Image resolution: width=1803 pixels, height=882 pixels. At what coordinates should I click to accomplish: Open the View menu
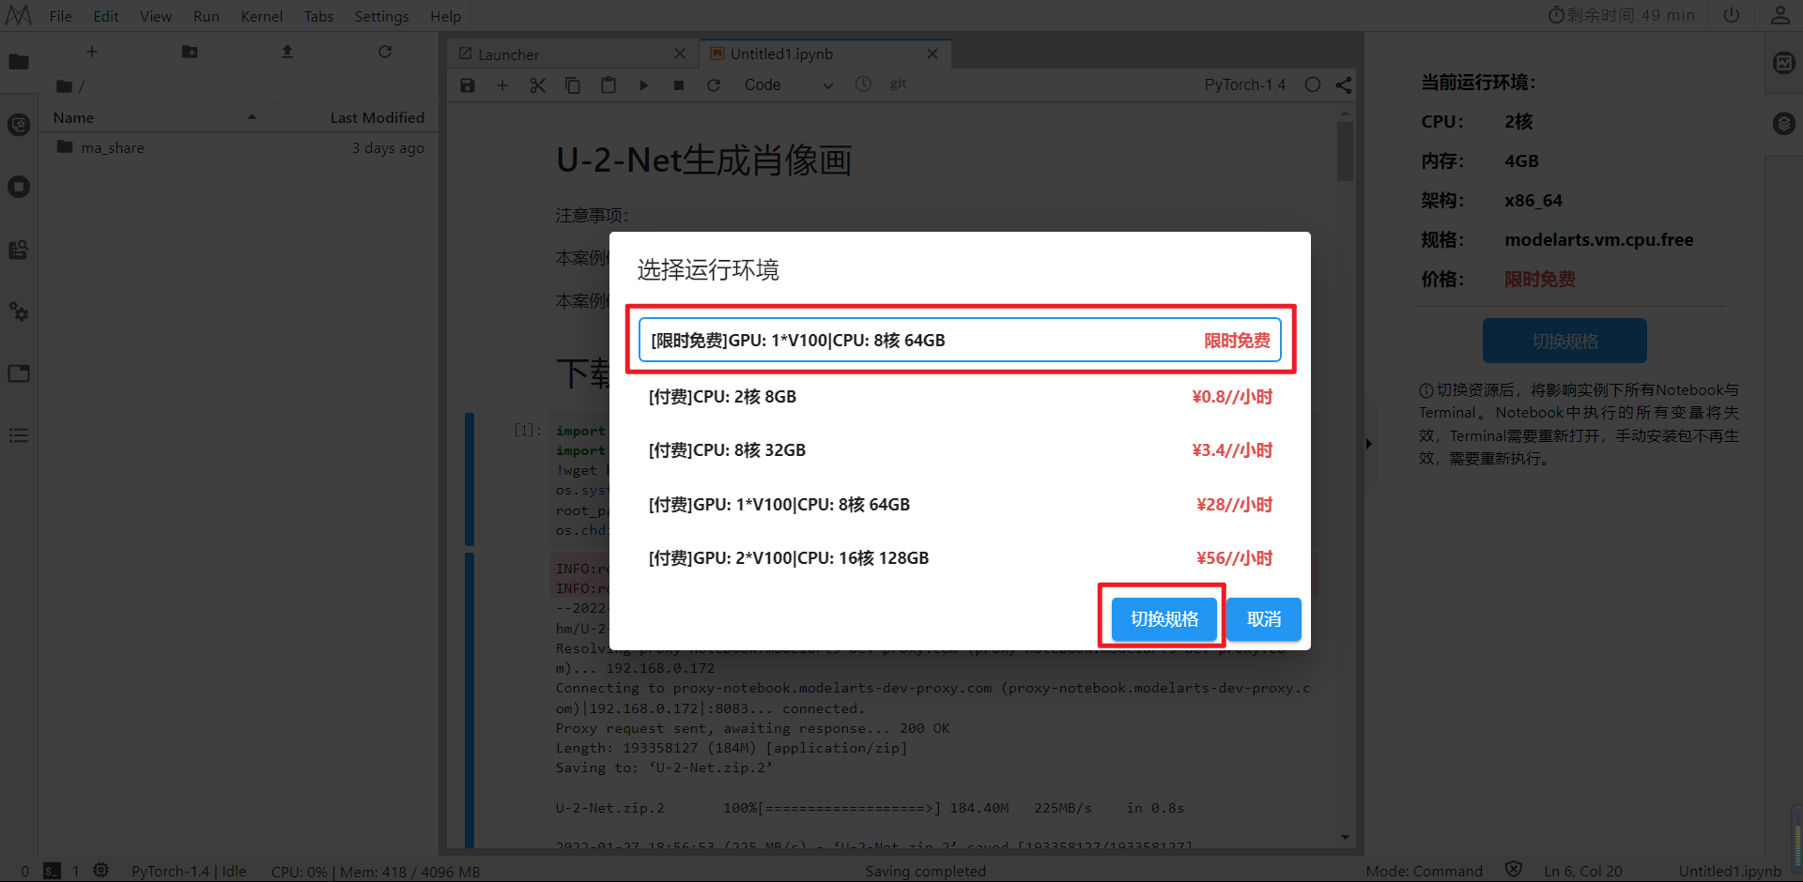tap(156, 16)
